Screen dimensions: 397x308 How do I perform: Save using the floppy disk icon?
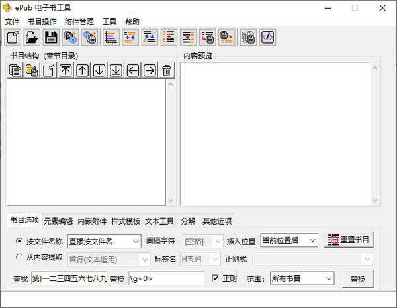[51, 37]
